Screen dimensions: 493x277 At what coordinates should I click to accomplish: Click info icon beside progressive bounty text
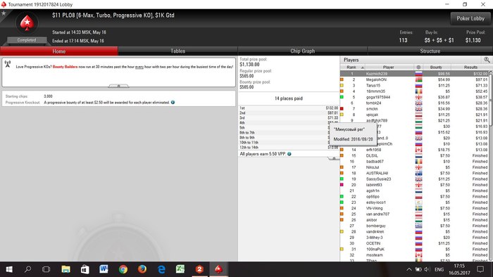click(173, 102)
